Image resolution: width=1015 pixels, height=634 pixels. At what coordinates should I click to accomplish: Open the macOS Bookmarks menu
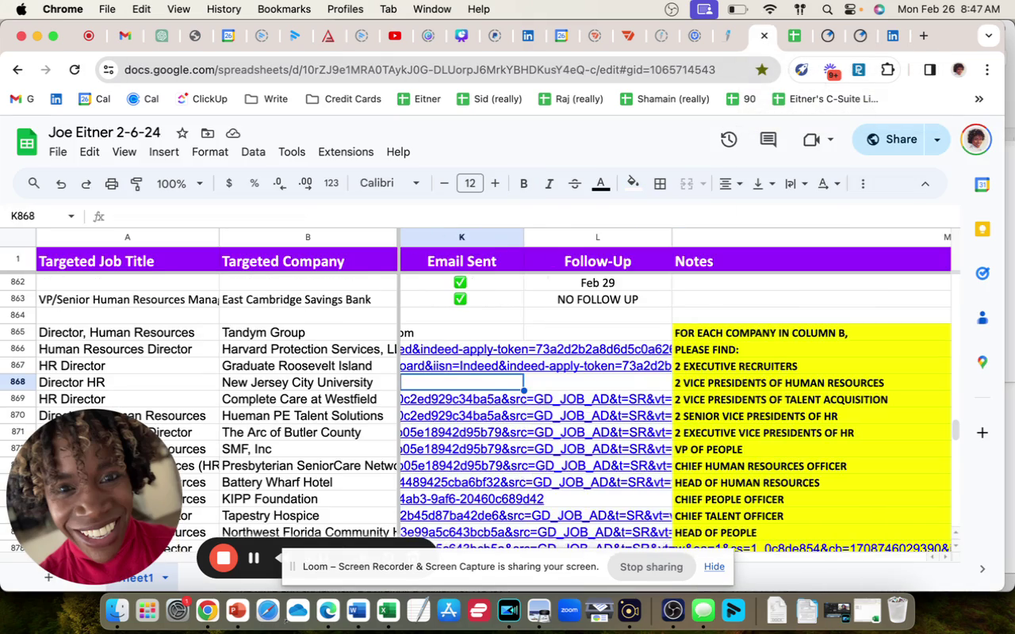pos(284,10)
